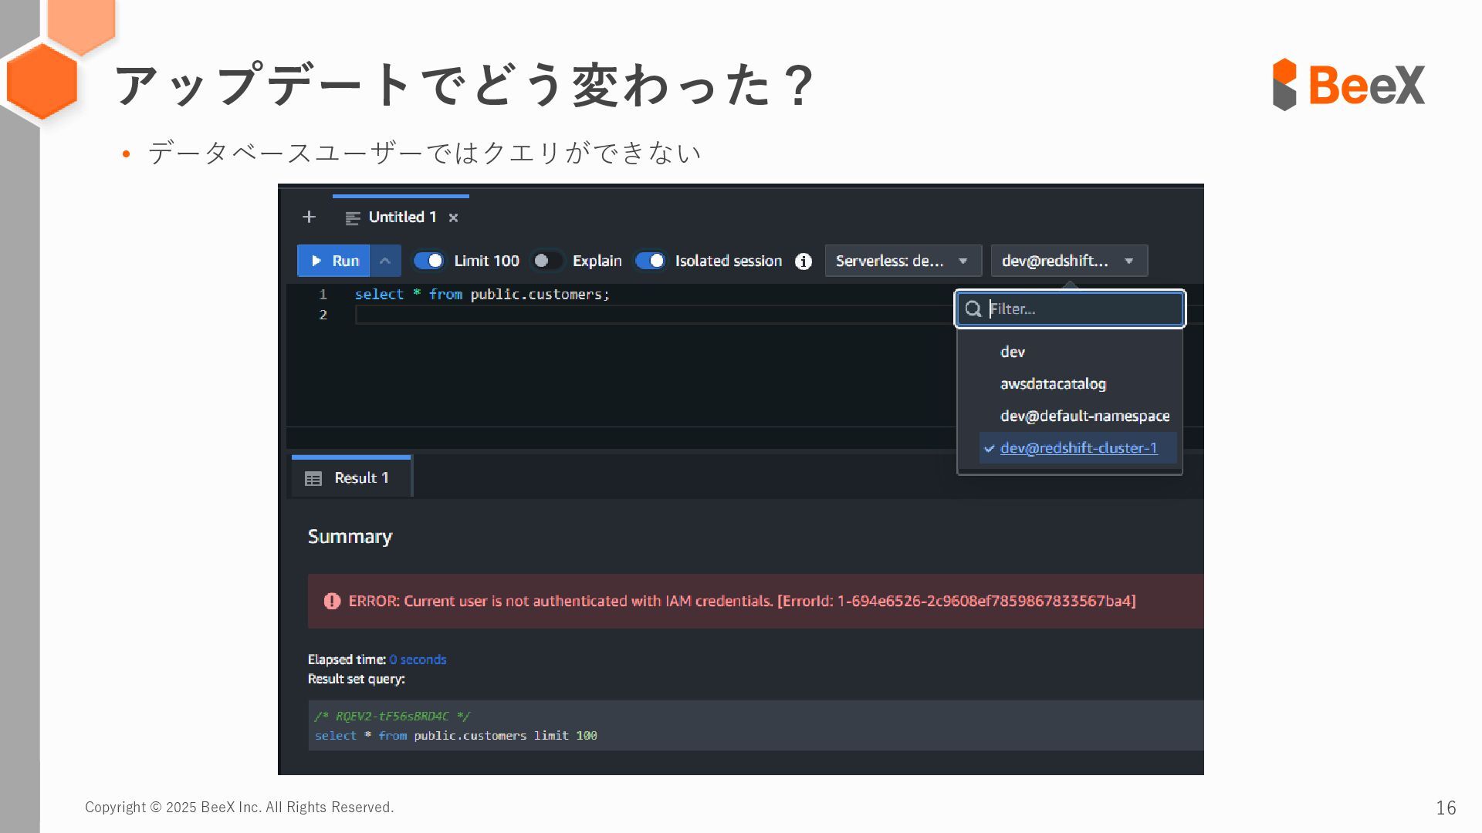Open the Serverless workgroup dropdown
This screenshot has width=1482, height=833.
click(902, 261)
